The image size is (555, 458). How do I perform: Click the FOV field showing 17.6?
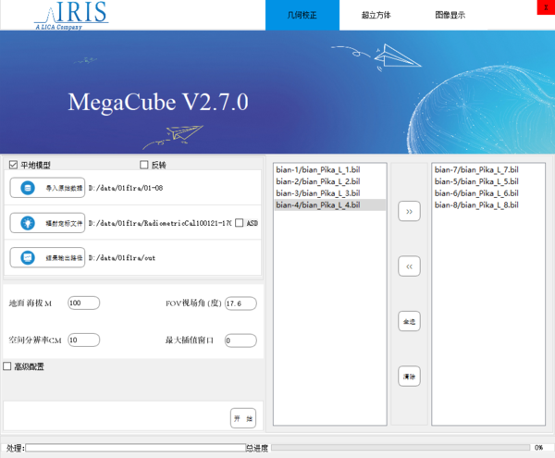tap(240, 303)
